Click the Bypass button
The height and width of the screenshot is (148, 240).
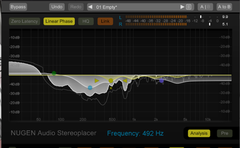[18, 7]
